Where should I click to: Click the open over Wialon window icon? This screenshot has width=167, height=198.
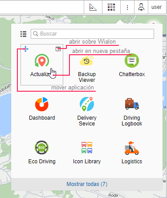(58, 49)
